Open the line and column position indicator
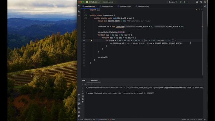 [184, 120]
